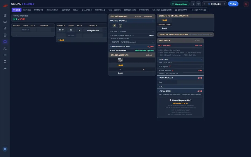The width and height of the screenshot is (251, 157).
Task: Go to previous day with left arrow
Action: (x=204, y=4)
